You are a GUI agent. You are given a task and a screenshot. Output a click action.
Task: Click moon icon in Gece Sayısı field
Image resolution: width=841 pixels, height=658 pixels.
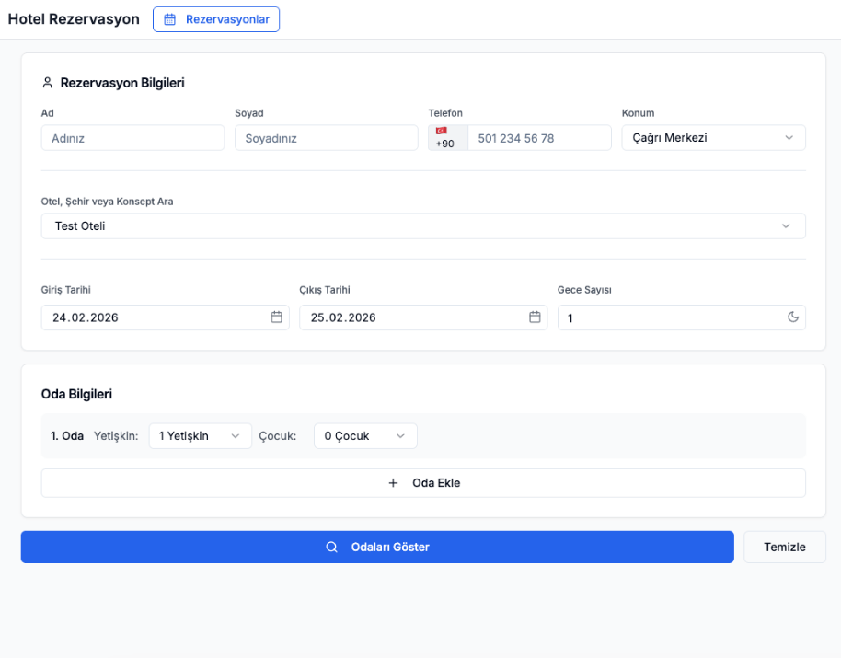[793, 317]
